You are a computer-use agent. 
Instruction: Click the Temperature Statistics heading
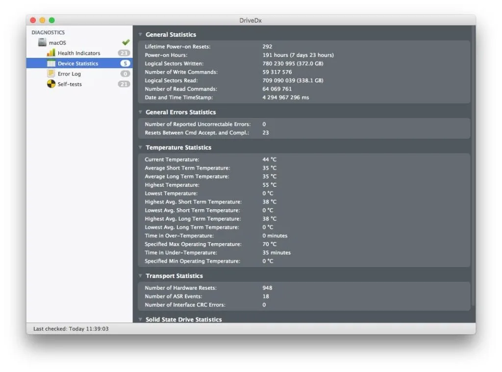(178, 147)
